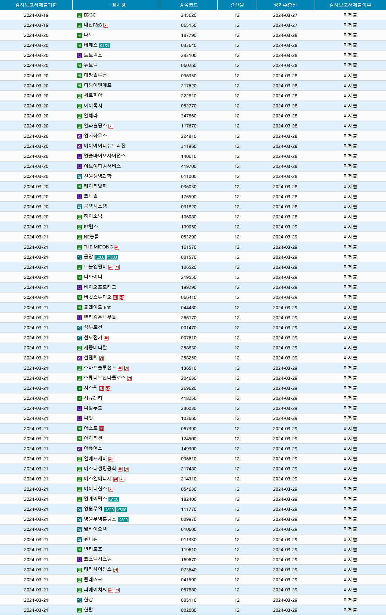Click the KONEX market icon beside 노보믹스
Viewport: 386px width, 615px height.
[x=80, y=56]
